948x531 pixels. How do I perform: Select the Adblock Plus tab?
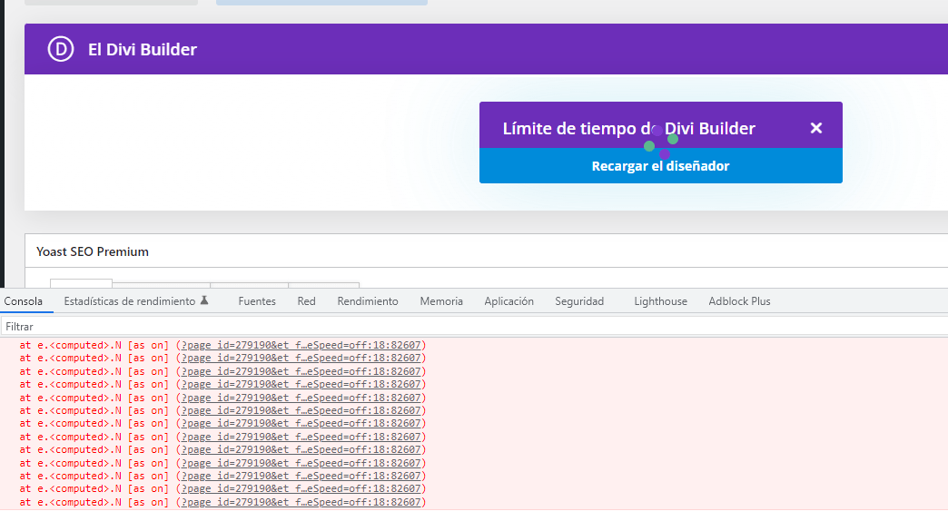click(x=739, y=300)
